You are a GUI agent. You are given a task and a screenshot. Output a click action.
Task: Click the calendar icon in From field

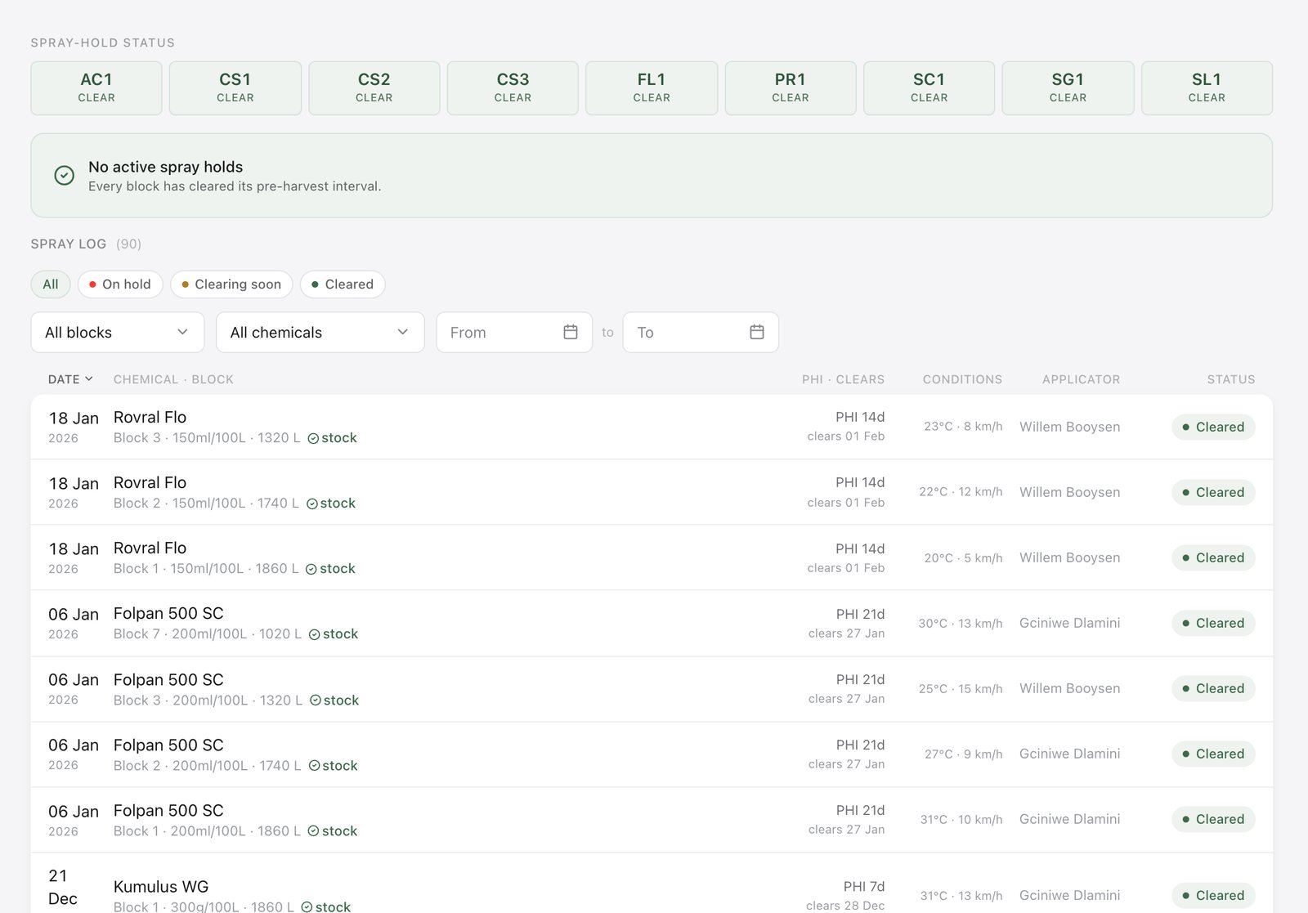click(571, 332)
